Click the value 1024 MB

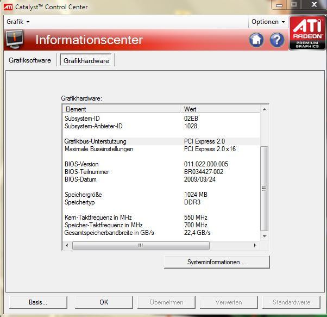tap(196, 195)
